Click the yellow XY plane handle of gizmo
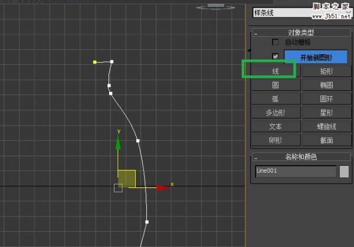The image size is (354, 247). (127, 179)
